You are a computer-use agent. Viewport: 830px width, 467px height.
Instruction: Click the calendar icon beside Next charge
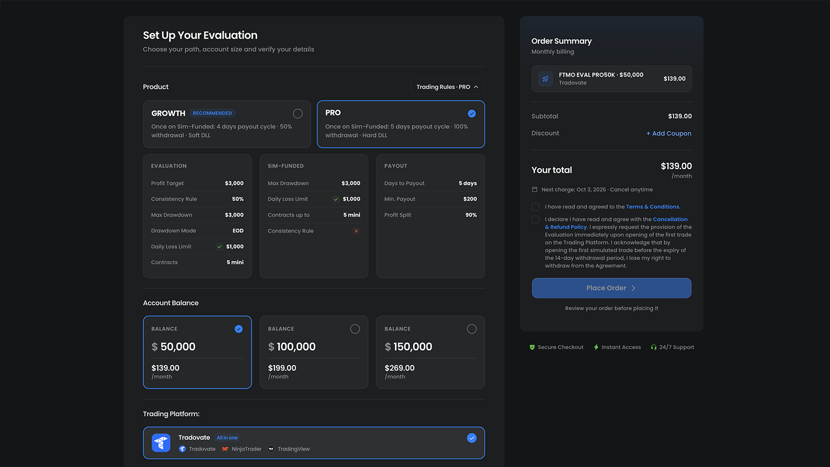[535, 189]
